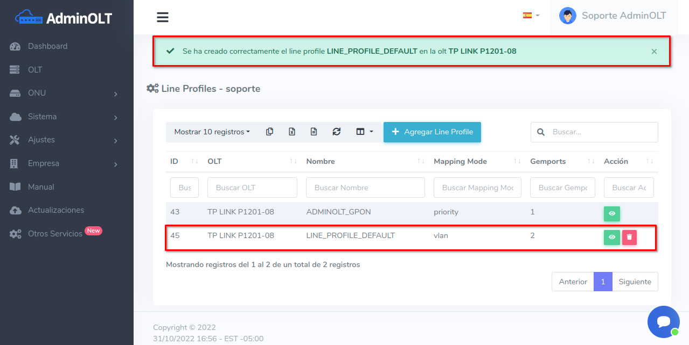
Task: Click the Buscar Nombre filter field
Action: (365, 188)
